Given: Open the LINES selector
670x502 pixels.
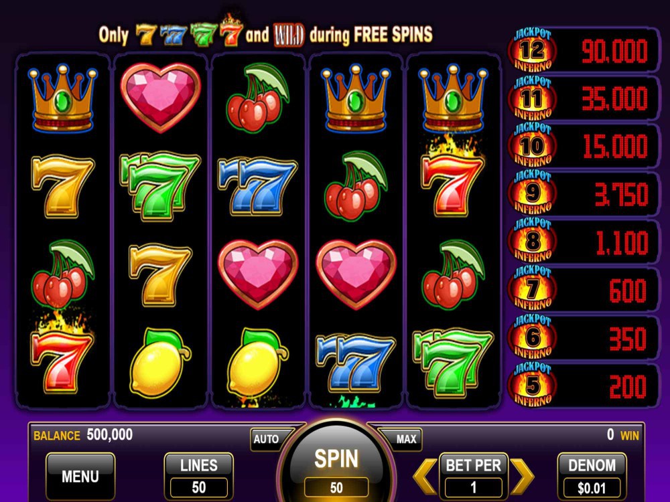Looking at the screenshot, I should [199, 475].
